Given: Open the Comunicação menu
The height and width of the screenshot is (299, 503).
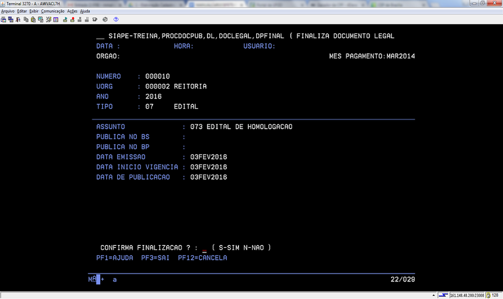Looking at the screenshot, I should [x=52, y=11].
